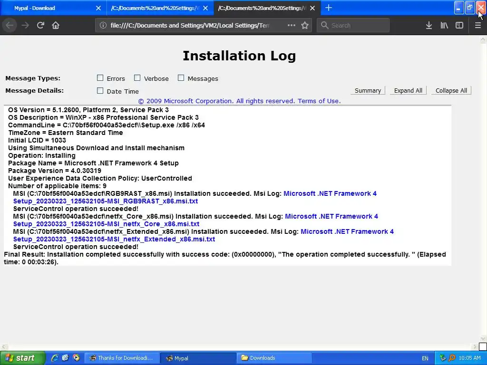Open a new tab with plus button
This screenshot has height=365, width=487.
coord(329,8)
